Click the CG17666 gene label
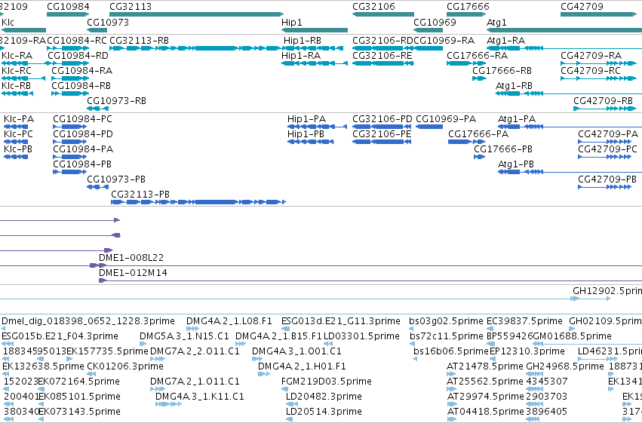 [x=468, y=7]
